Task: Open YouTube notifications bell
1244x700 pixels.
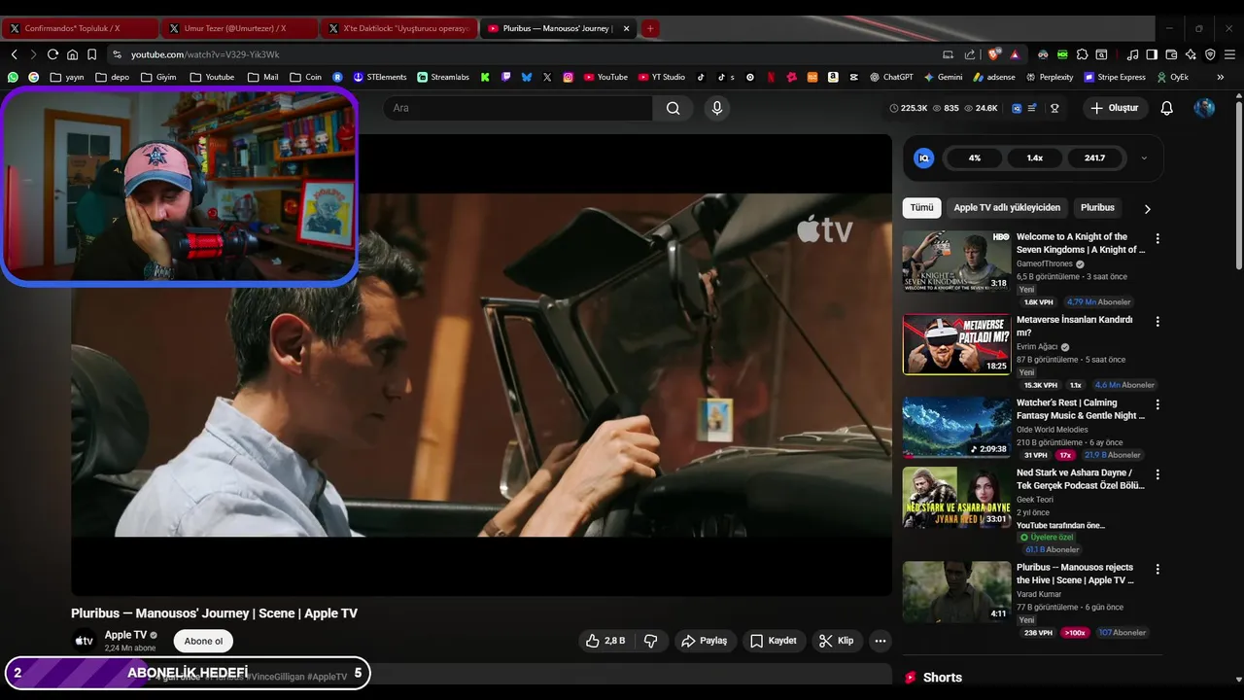Action: (x=1167, y=108)
